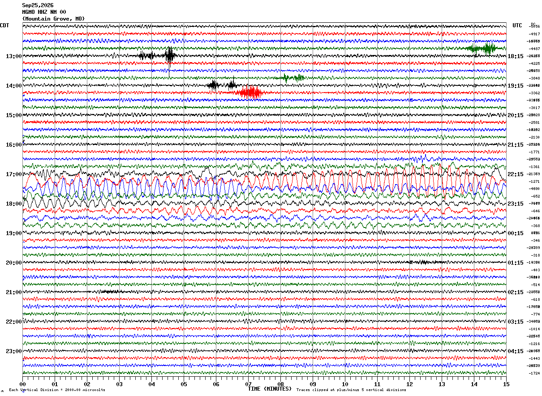Select the 22:15 UTC time label
This screenshot has height=396, width=542.
(516, 174)
